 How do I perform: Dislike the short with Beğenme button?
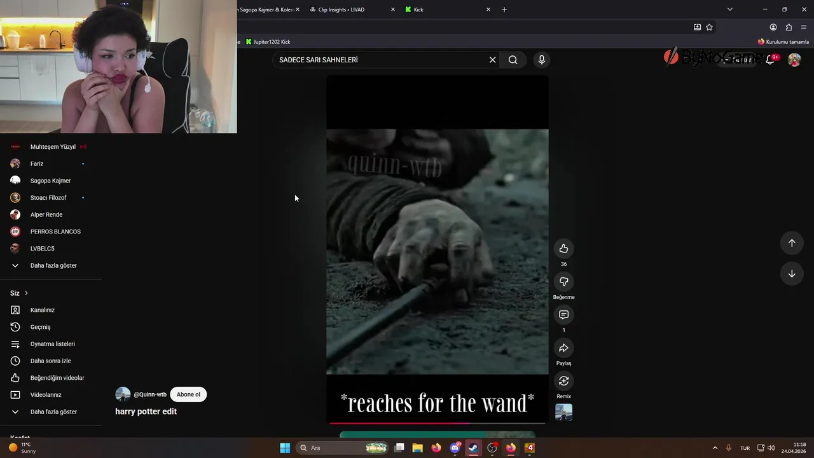563,281
